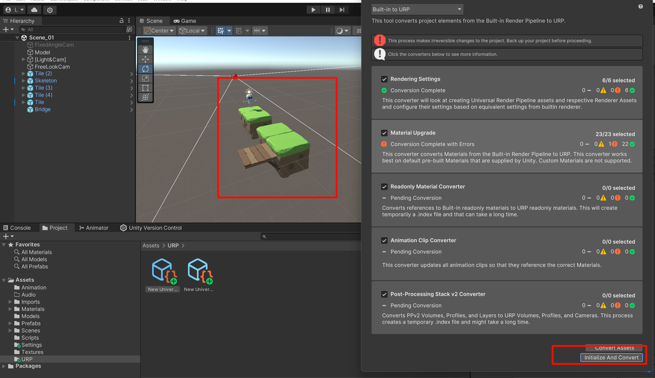
Task: Click the Pause button
Action: pos(328,10)
